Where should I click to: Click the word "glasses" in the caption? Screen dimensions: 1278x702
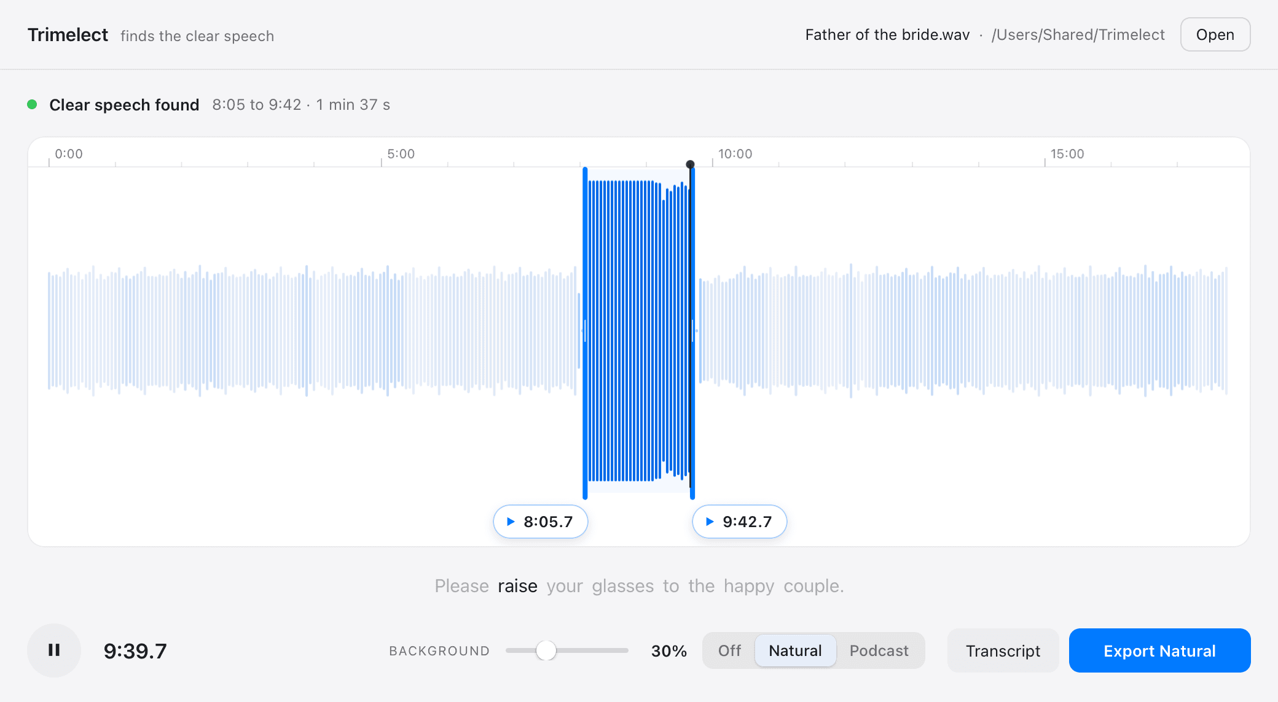[x=622, y=586]
